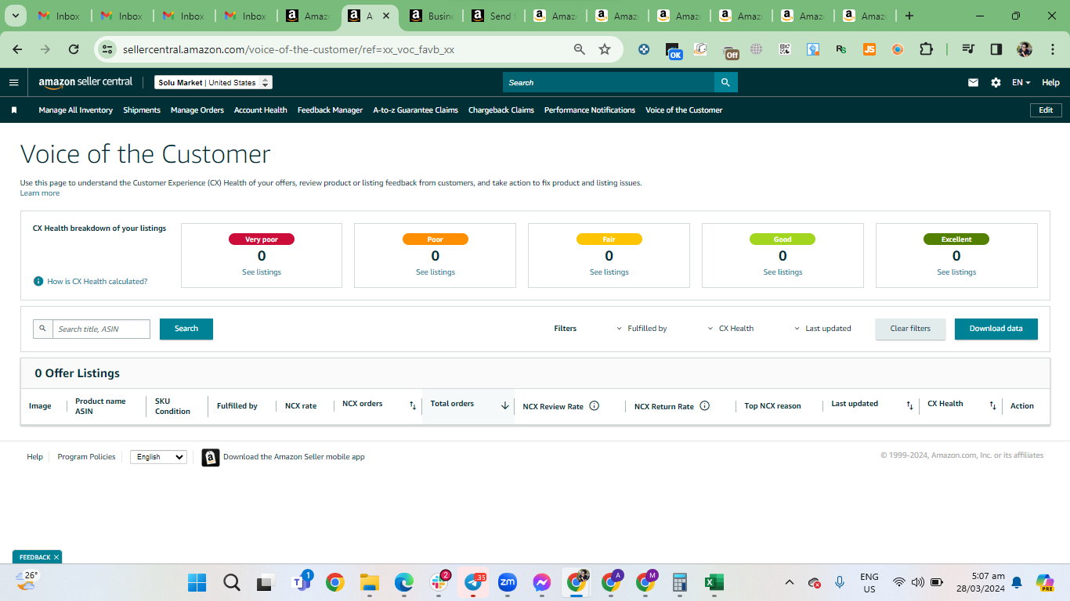
Task: Reload the page
Action: 74,49
